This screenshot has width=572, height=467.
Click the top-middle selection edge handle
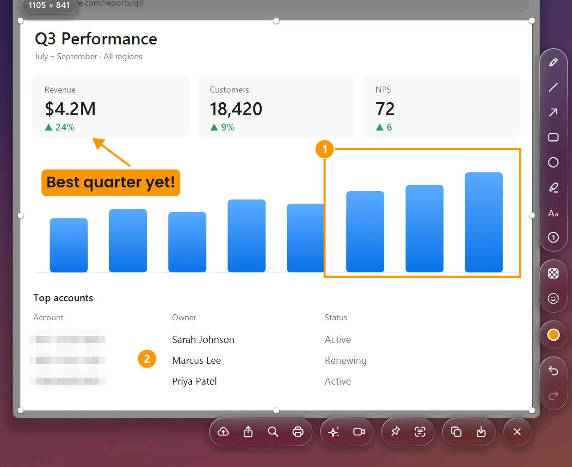point(276,21)
